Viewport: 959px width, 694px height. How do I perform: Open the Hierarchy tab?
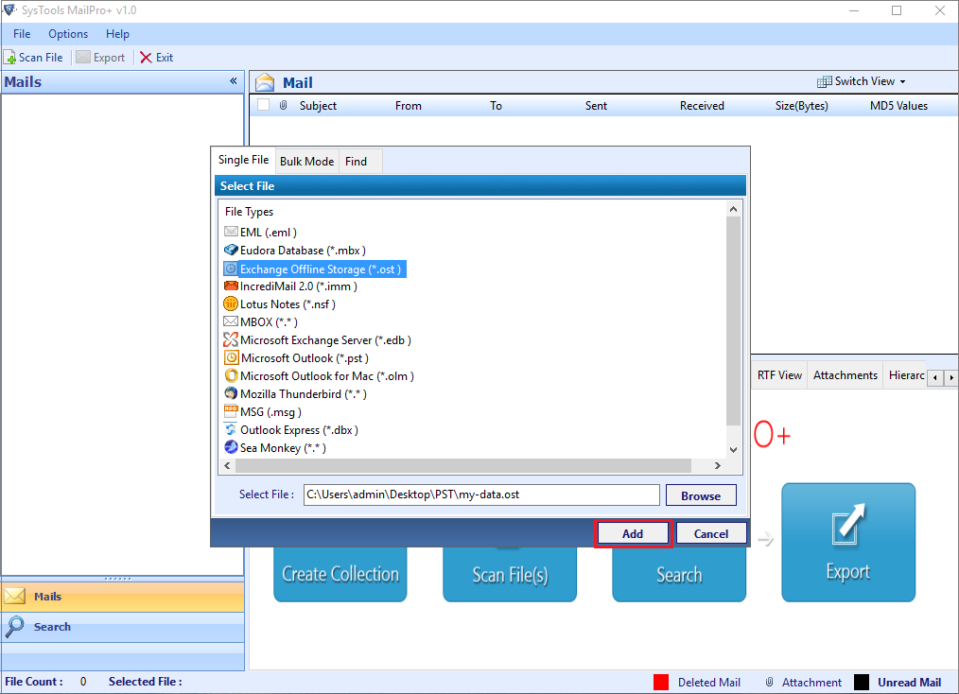click(x=906, y=375)
